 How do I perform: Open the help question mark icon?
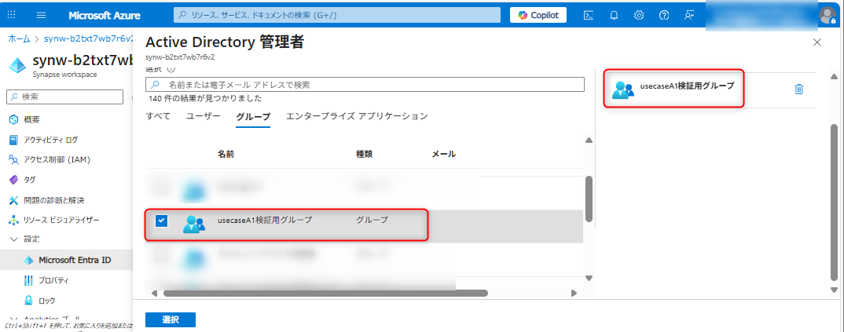664,15
